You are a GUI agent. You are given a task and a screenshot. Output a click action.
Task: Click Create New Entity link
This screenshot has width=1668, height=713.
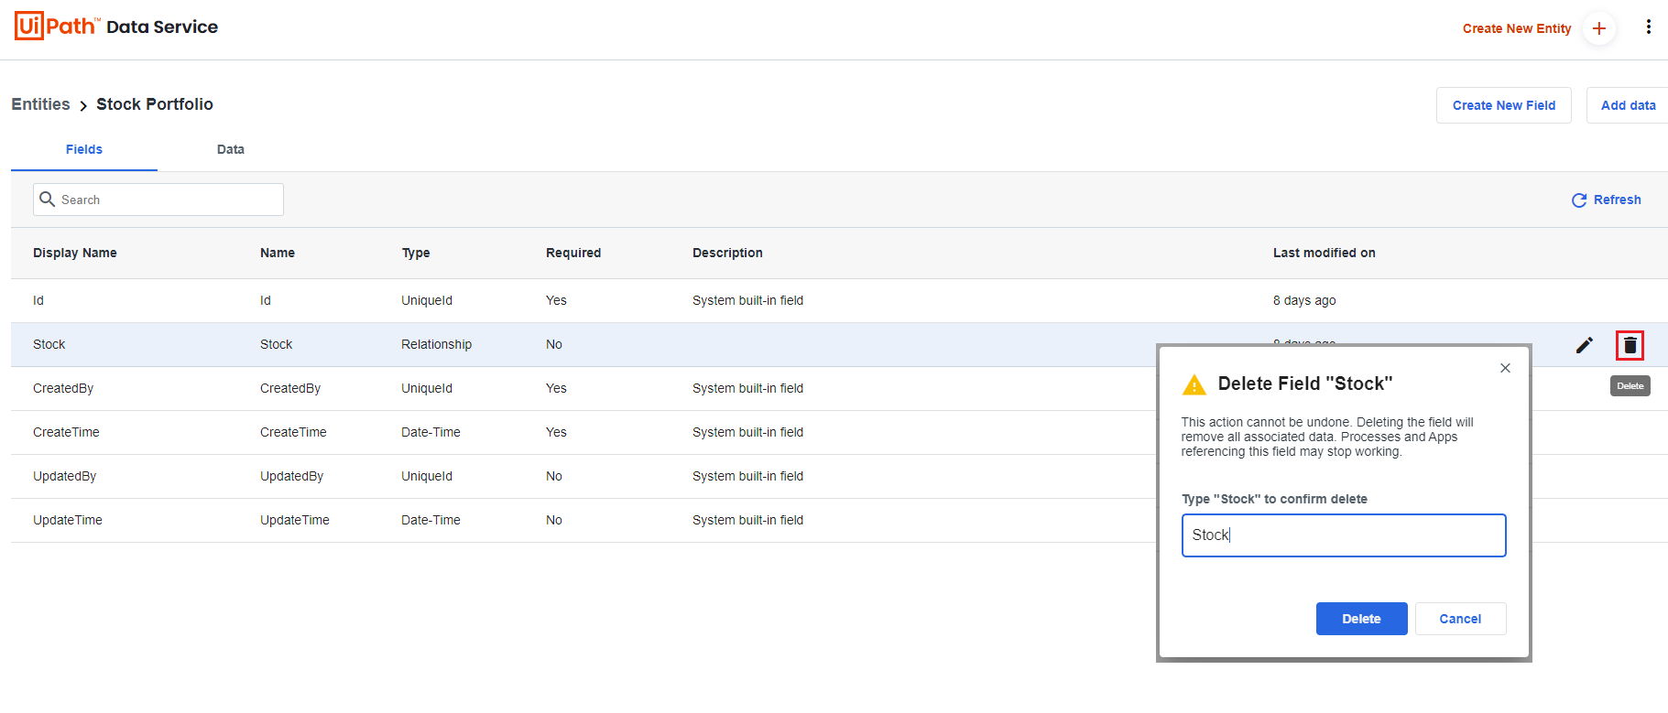(1517, 28)
